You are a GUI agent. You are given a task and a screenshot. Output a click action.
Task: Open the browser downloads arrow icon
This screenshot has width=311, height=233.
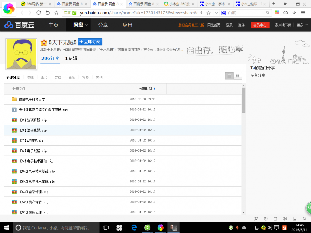click(294, 13)
